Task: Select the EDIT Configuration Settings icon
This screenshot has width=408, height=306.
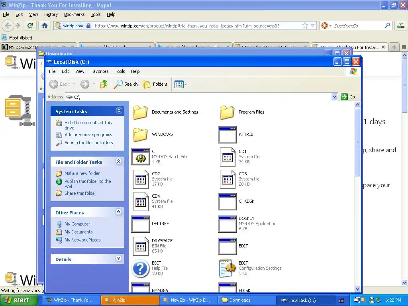Action: point(228,269)
